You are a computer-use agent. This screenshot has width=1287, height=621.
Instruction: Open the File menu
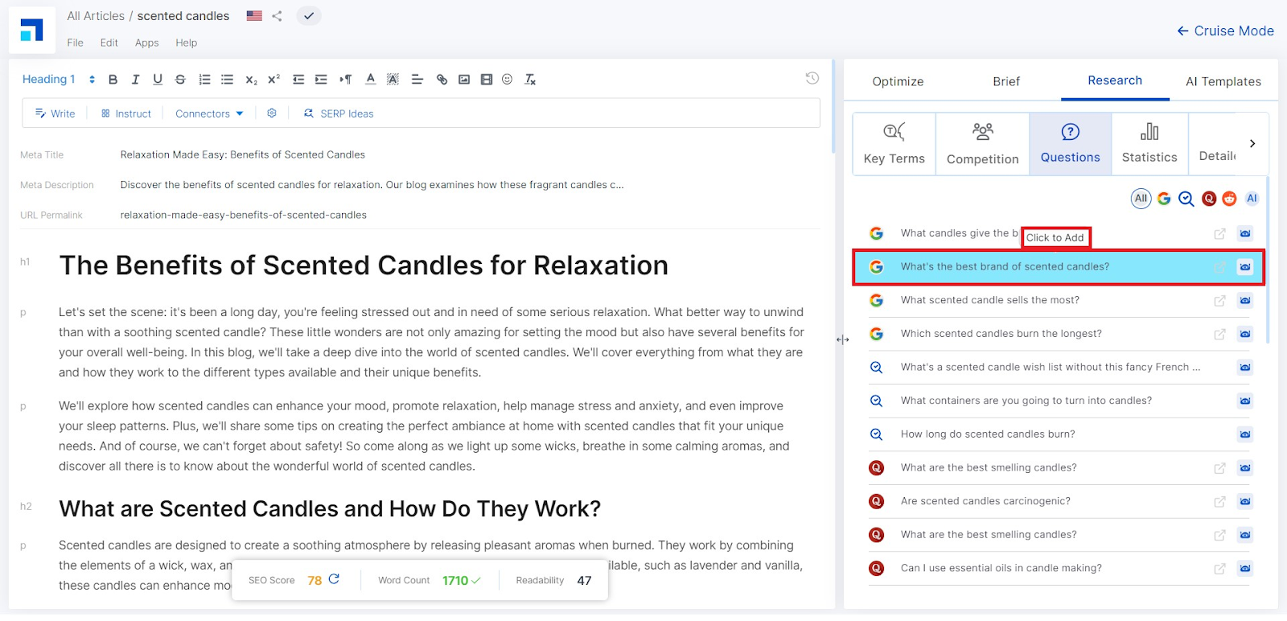point(76,43)
